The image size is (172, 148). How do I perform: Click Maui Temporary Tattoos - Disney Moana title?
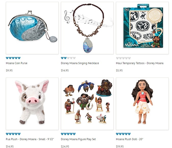[140, 63]
